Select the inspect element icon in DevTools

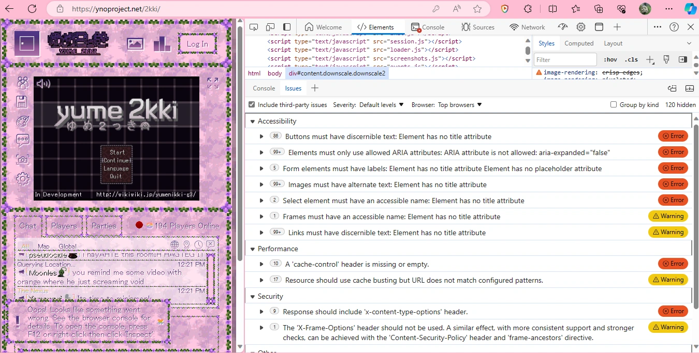tap(253, 27)
